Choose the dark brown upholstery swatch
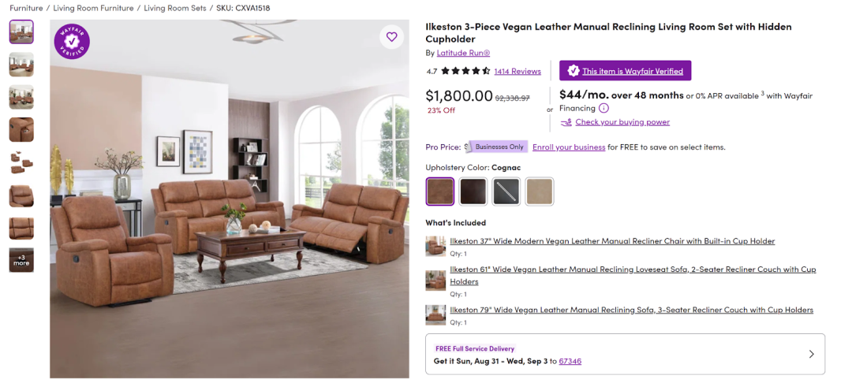Screen dimensions: 852x383 click(473, 191)
